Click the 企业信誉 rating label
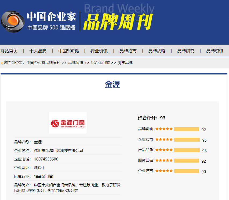The height and width of the screenshot is (200, 229). (x=146, y=171)
